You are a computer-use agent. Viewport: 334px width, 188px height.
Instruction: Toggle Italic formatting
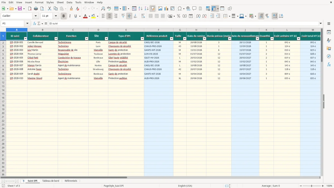(70, 16)
